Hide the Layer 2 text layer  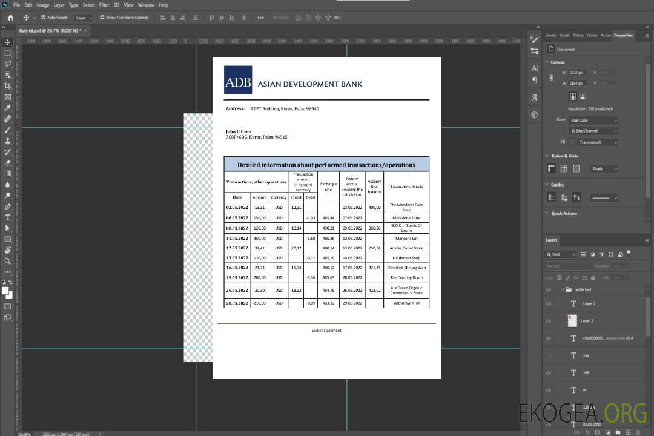pos(549,303)
